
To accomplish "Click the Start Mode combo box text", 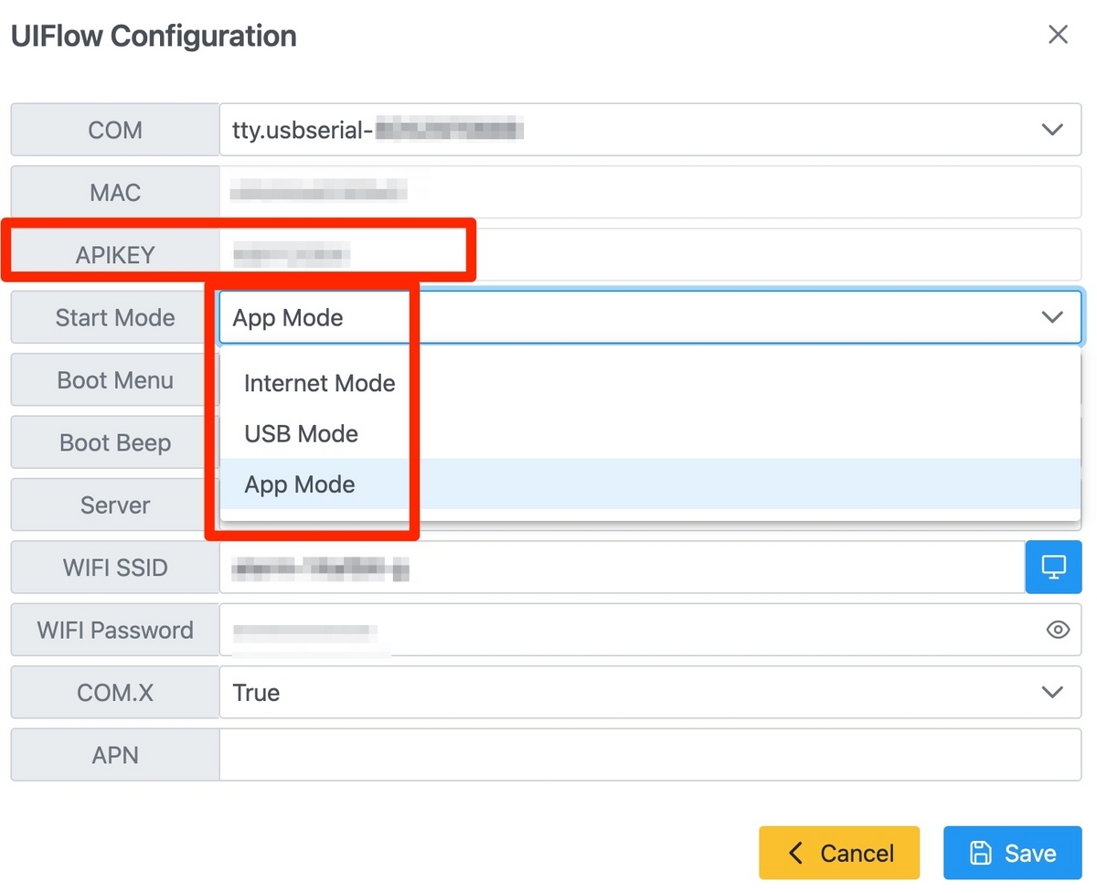I will click(x=288, y=318).
